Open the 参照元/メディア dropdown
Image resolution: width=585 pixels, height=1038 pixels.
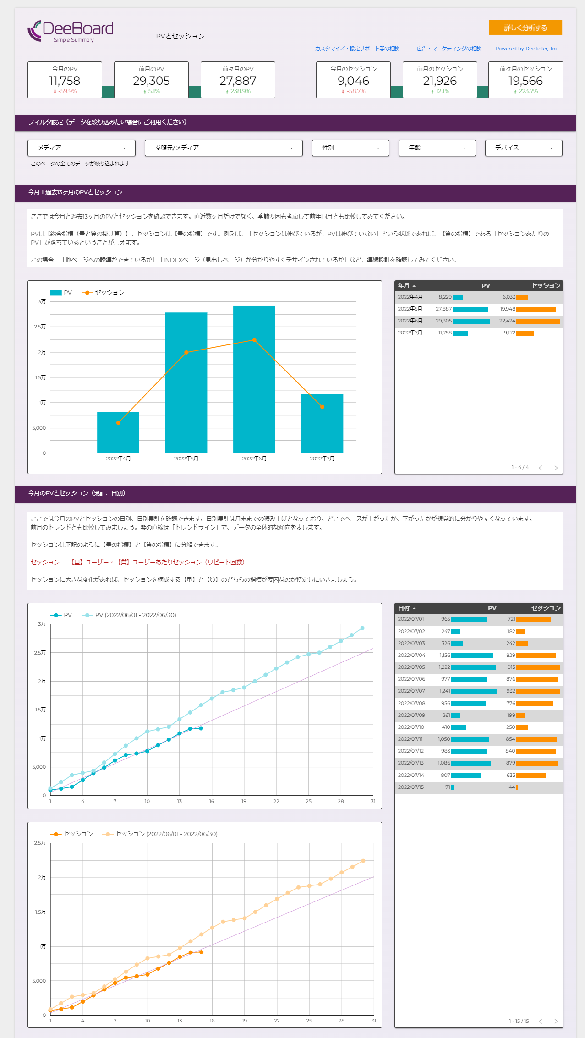click(224, 148)
